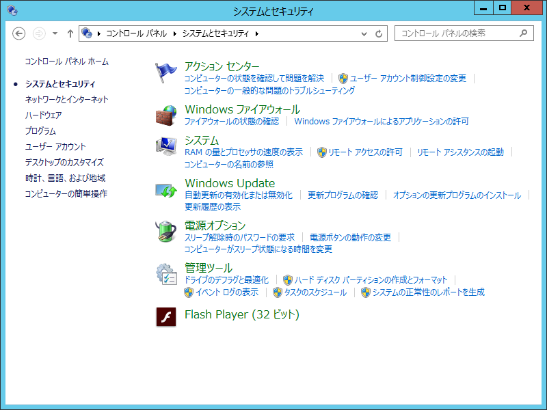Click shield icon beside システムの正常性のレポート
Image resolution: width=547 pixels, height=410 pixels.
pos(366,292)
